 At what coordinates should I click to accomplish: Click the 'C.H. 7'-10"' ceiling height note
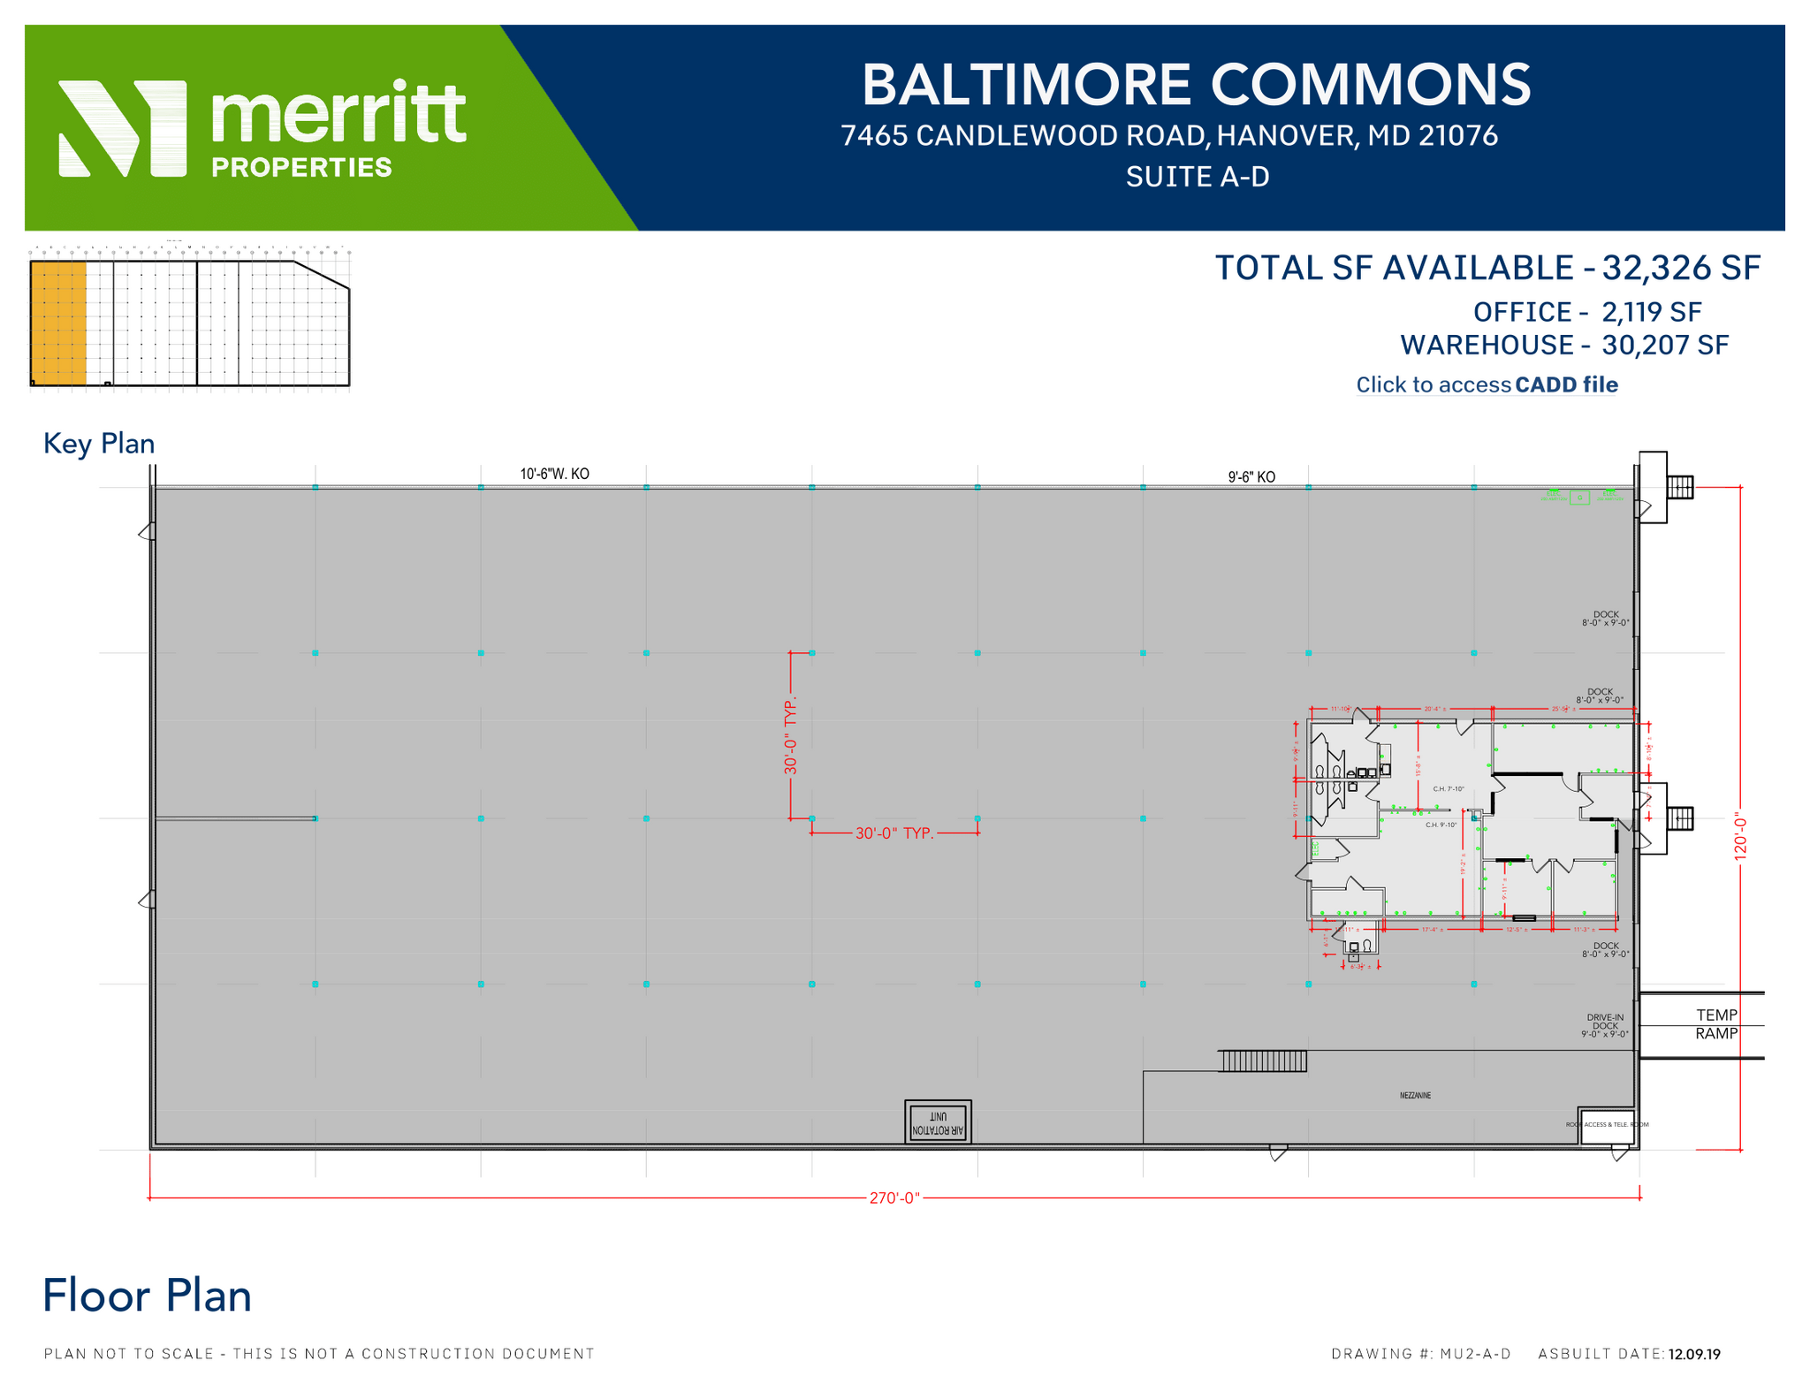[x=1449, y=789]
